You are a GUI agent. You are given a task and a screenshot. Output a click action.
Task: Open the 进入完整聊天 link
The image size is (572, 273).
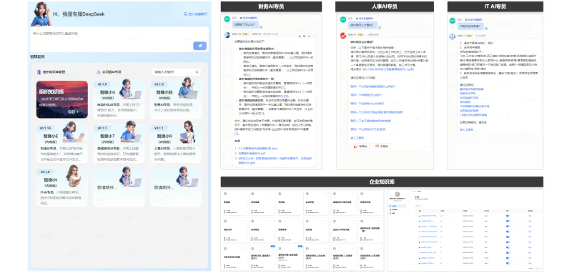click(195, 14)
